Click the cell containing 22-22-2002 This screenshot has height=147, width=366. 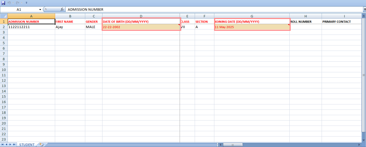point(141,27)
